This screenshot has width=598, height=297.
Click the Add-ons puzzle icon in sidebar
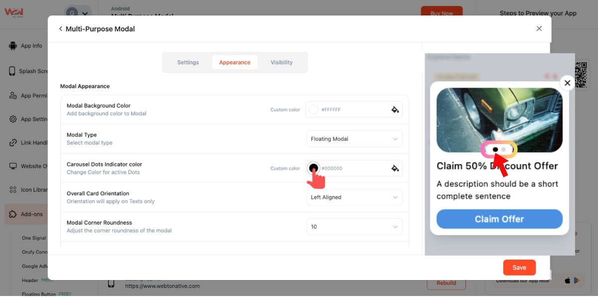click(12, 214)
